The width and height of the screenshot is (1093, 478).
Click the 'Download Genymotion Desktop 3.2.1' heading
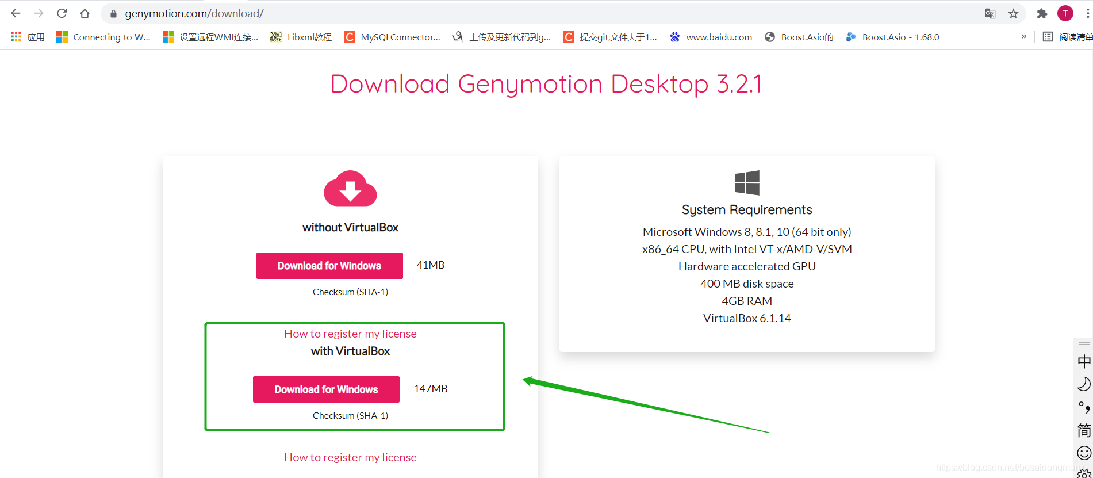546,84
